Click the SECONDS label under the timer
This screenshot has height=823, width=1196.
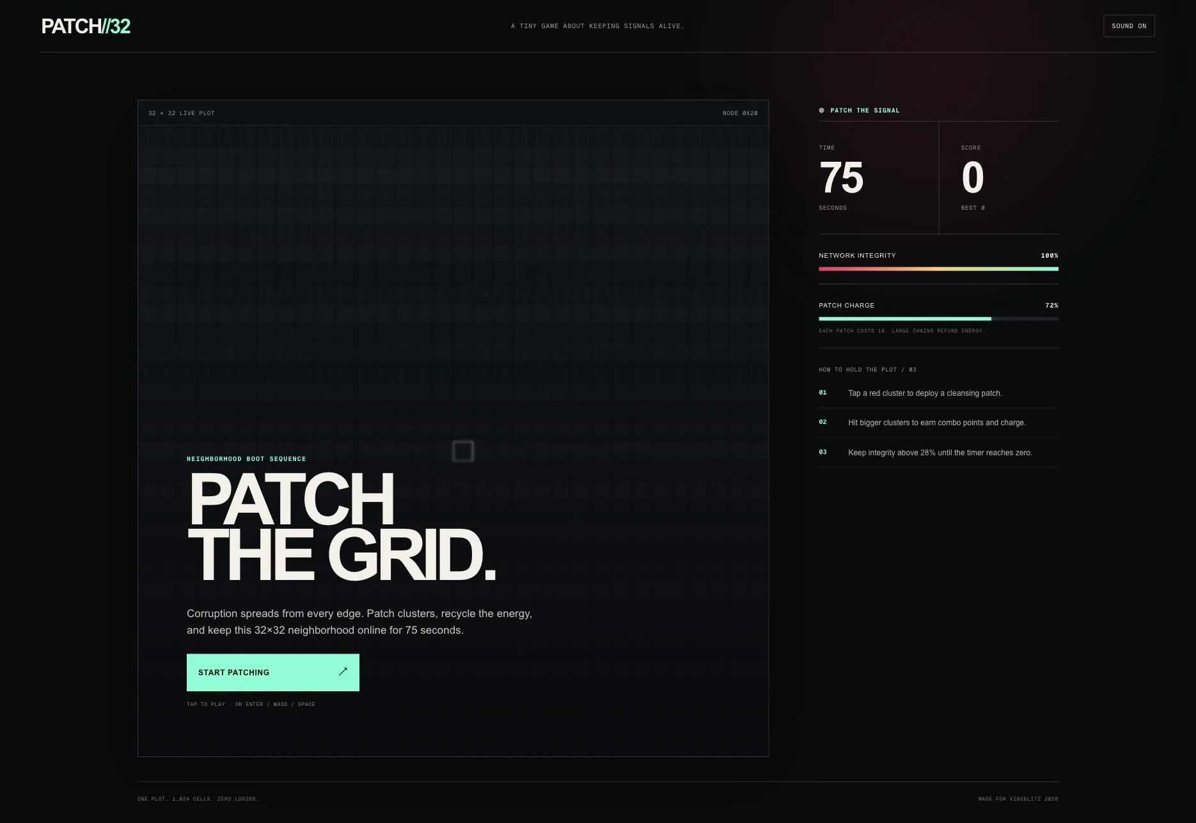pos(833,208)
